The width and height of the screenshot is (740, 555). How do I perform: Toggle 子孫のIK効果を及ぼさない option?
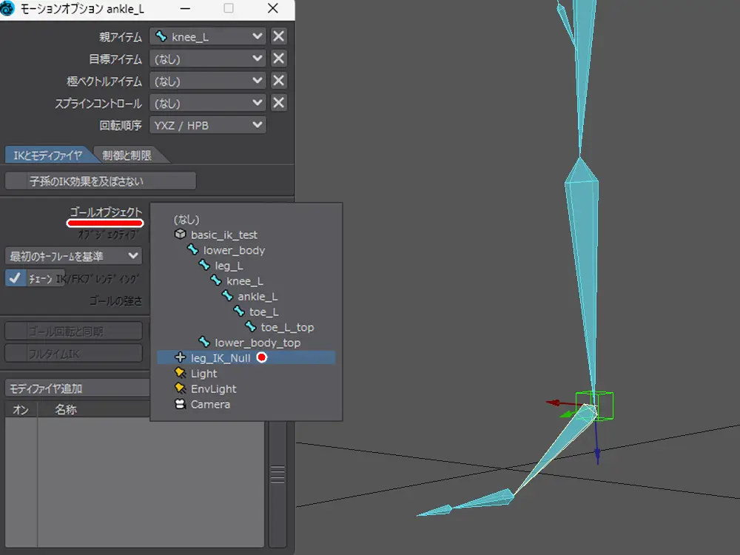tap(101, 181)
